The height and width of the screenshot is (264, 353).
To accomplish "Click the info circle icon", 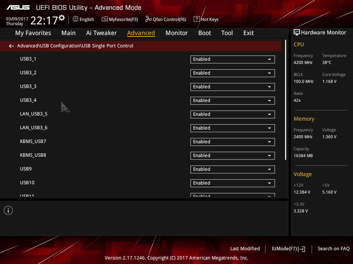I will click(8, 210).
